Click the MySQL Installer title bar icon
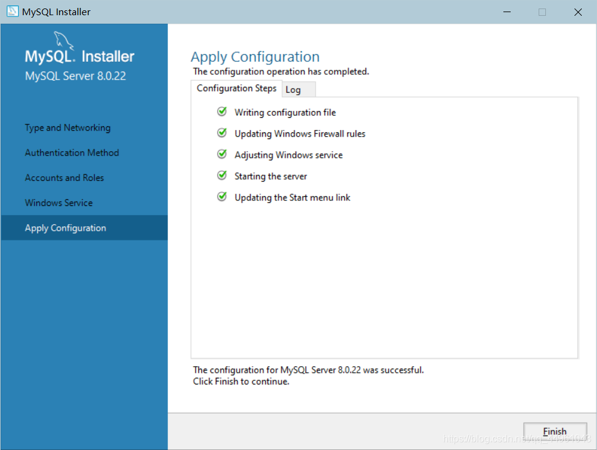The width and height of the screenshot is (597, 450). coord(12,12)
